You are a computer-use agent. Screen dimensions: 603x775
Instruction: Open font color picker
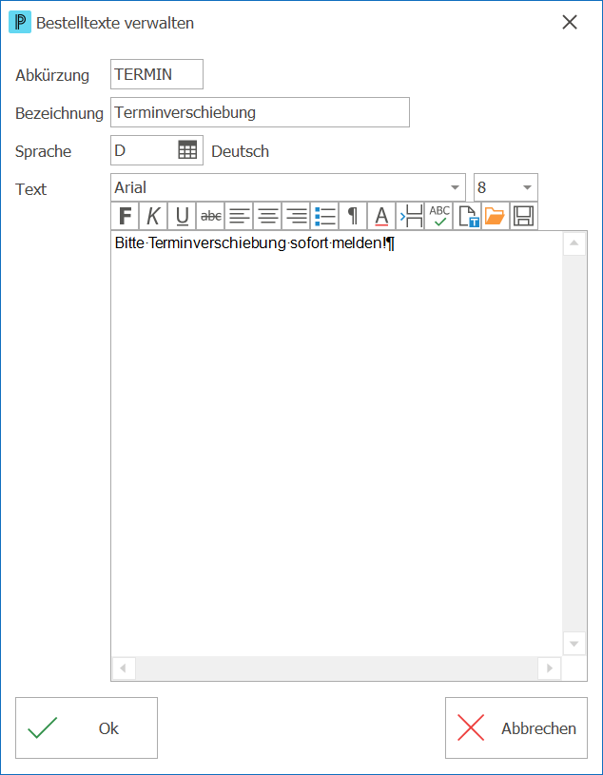click(381, 216)
